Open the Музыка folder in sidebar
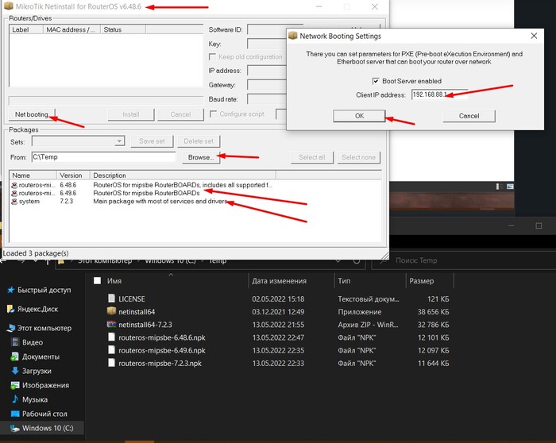 point(34,399)
